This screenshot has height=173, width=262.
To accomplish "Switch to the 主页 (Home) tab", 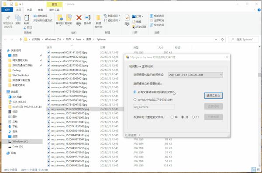I will [18, 10].
